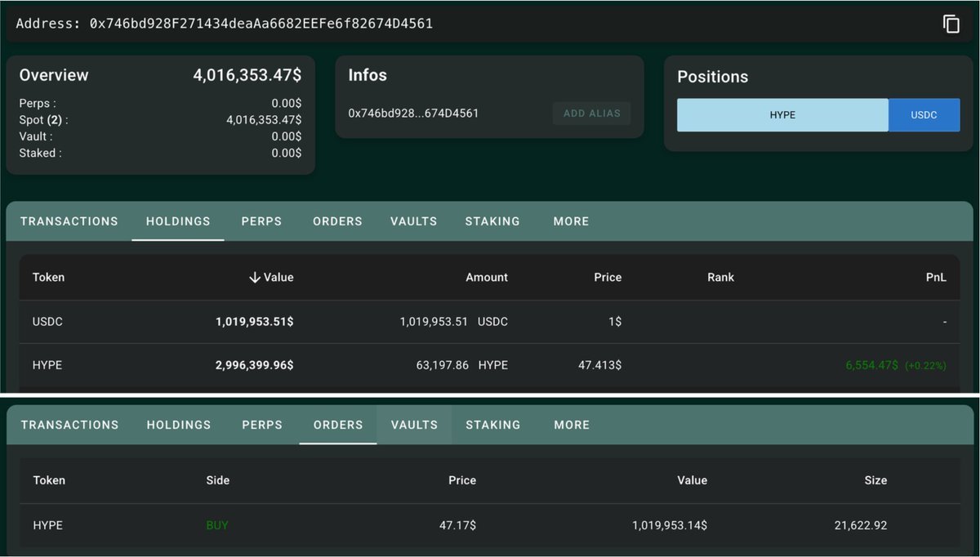This screenshot has width=980, height=557.
Task: Copy the wallet address with the copy icon
Action: [x=951, y=24]
